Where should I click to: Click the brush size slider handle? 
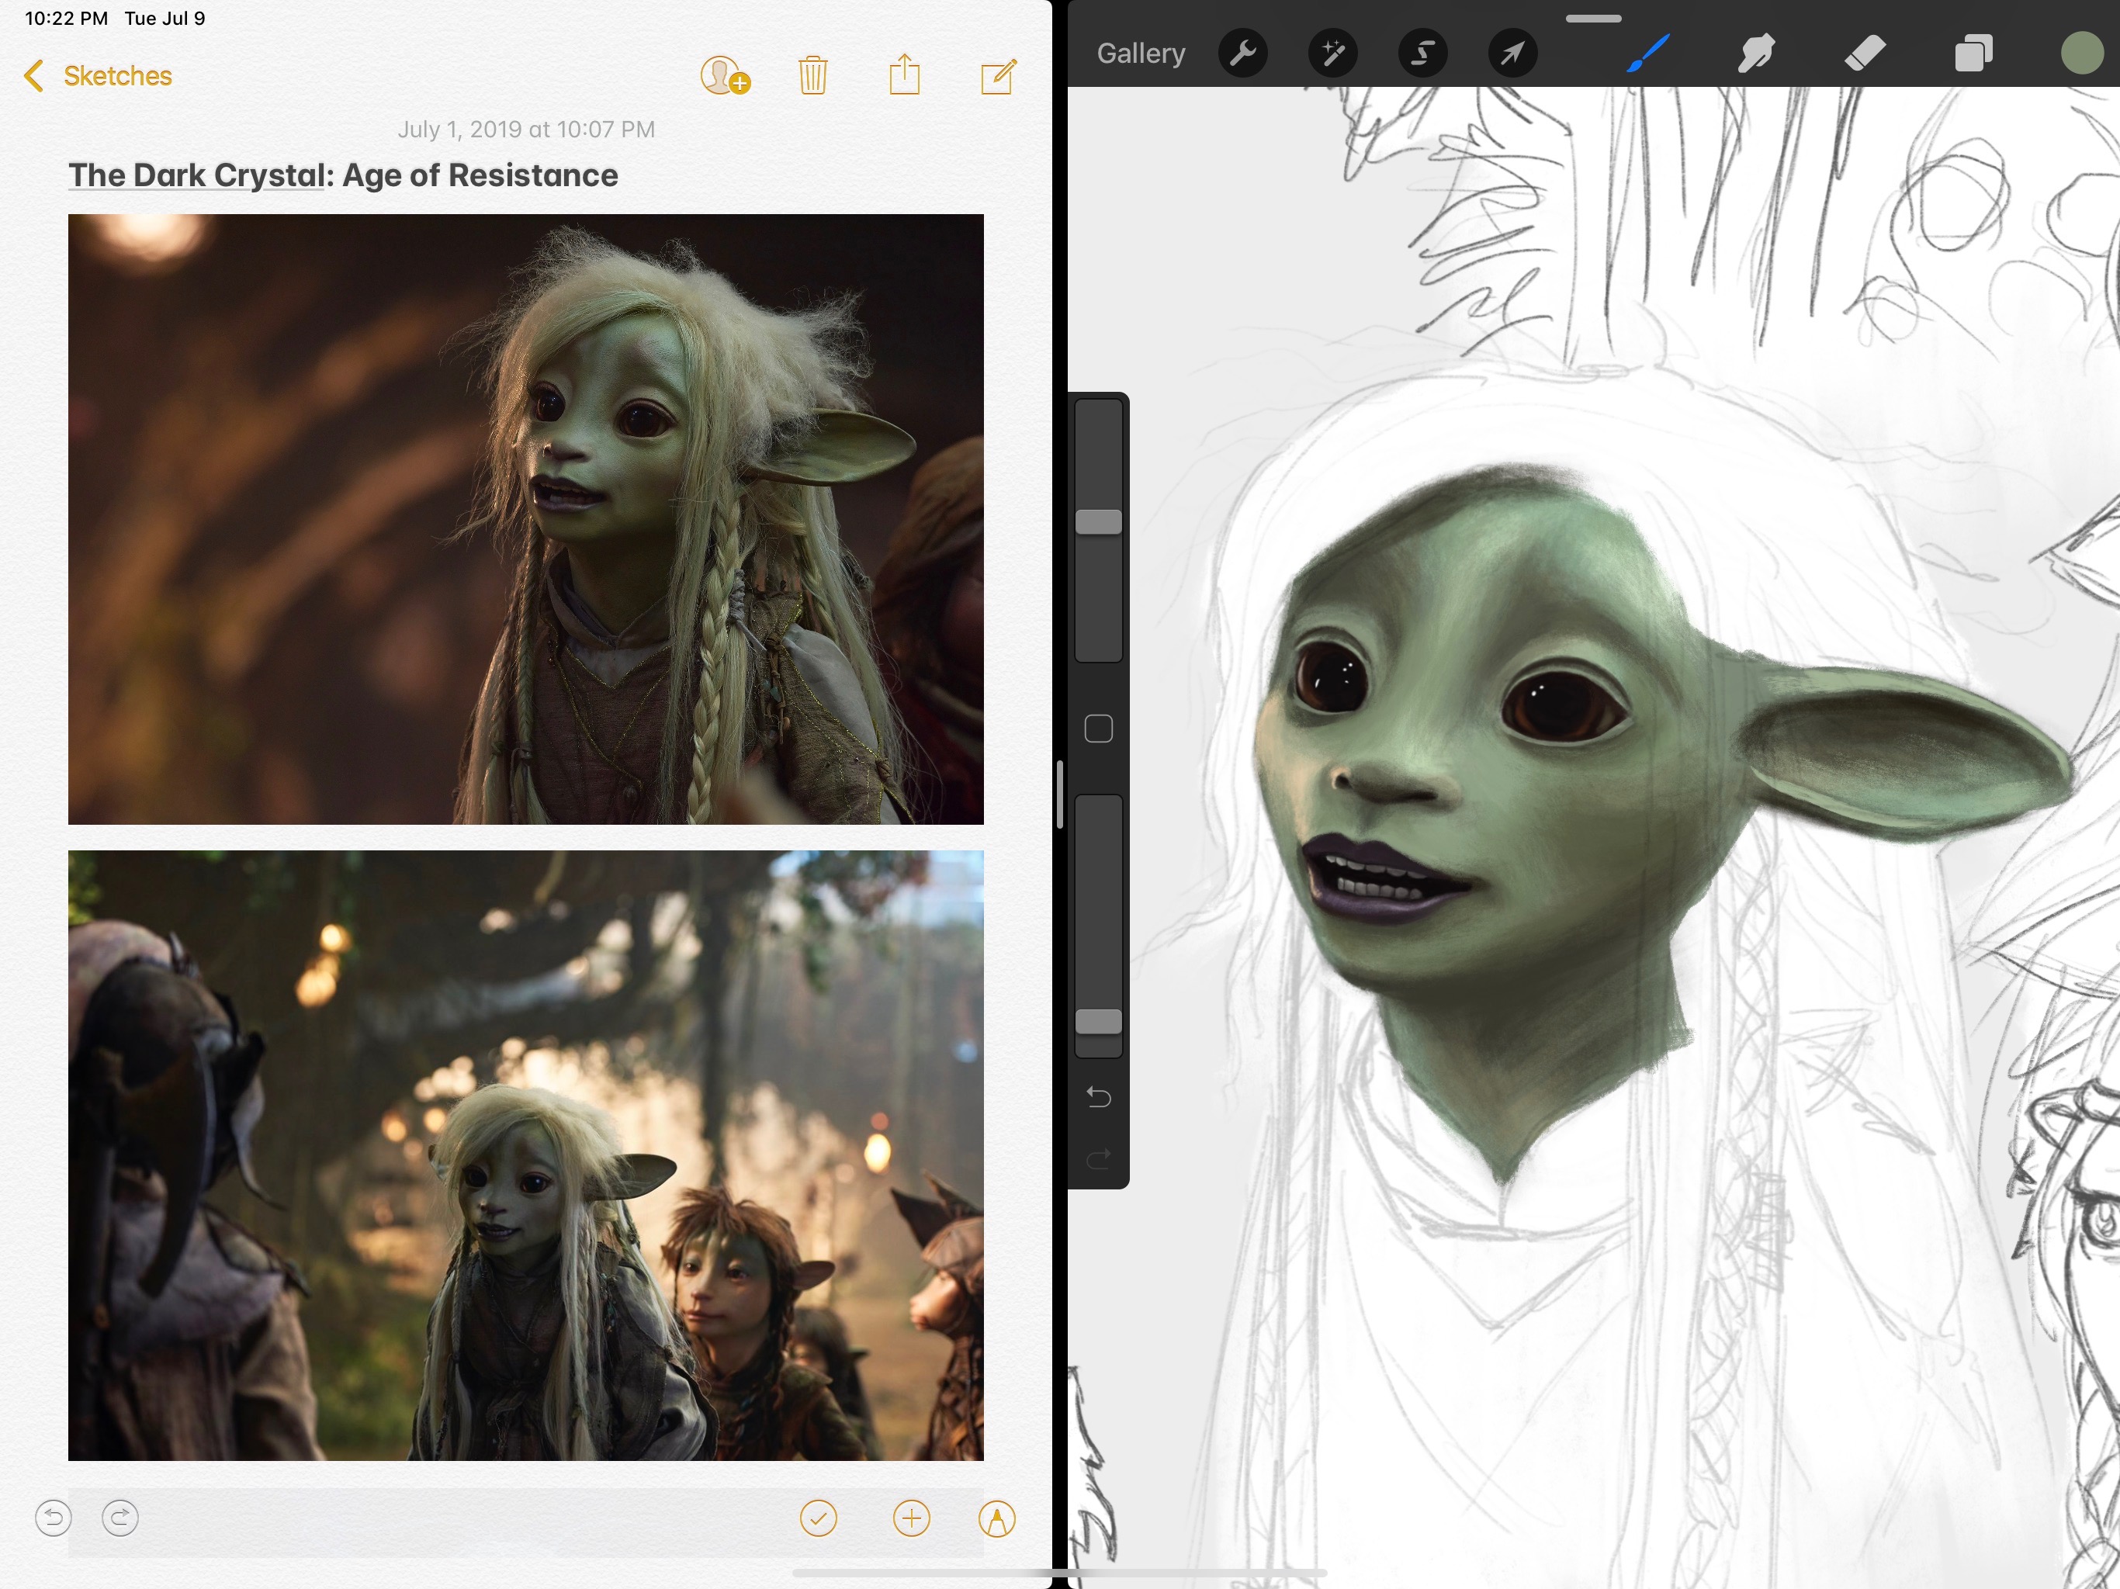[x=1098, y=521]
